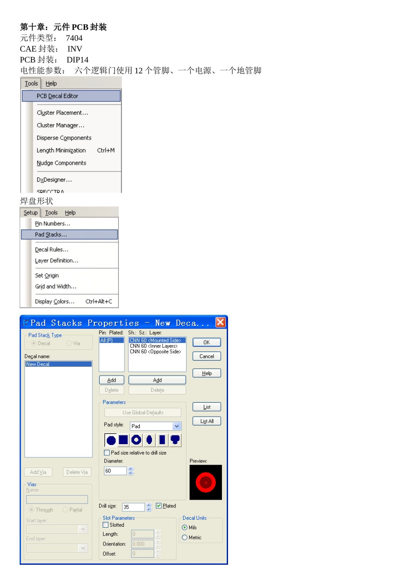Open the Start layer dropdown
Viewport: 415px width, 587px height.
[83, 529]
